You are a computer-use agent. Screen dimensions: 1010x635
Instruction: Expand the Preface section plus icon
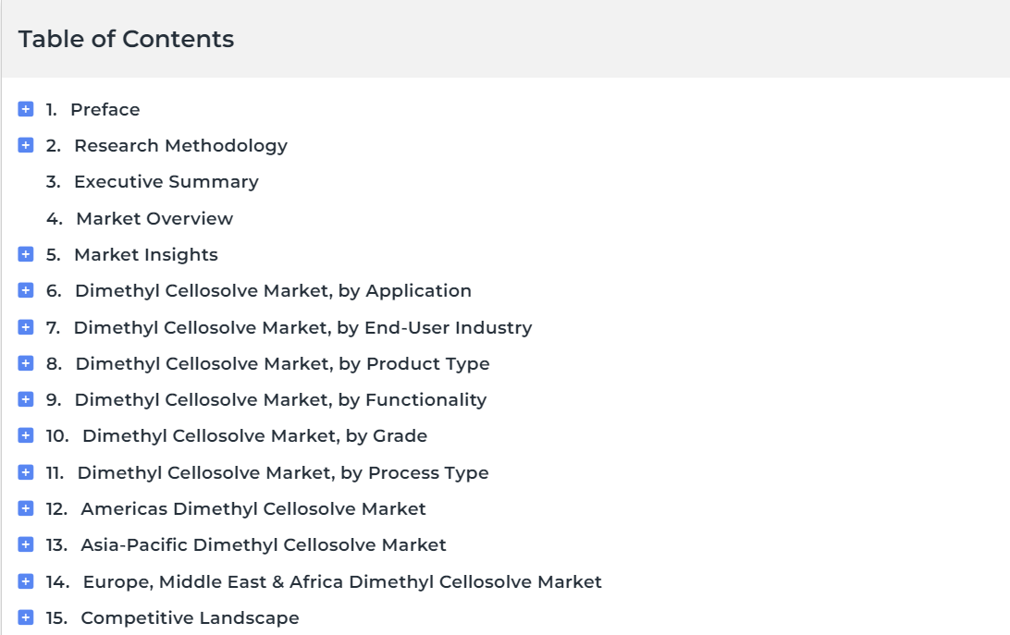tap(26, 109)
